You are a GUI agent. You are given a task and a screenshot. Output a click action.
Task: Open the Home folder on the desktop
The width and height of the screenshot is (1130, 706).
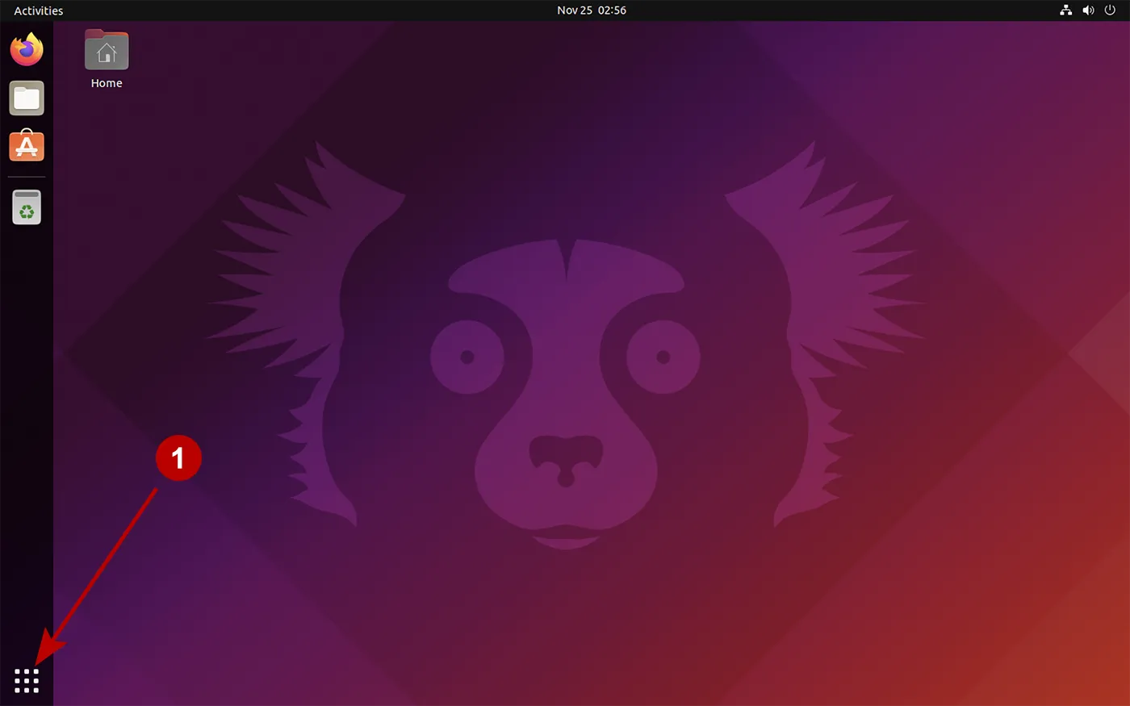[106, 49]
